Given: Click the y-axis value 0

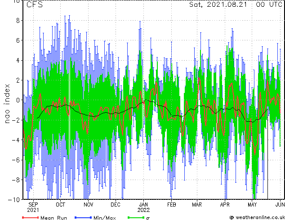Looking at the screenshot, I should pyautogui.click(x=18, y=100).
